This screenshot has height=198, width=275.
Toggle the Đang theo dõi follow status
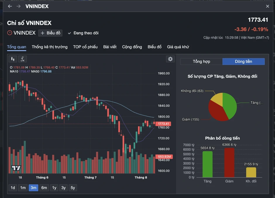coord(83,33)
